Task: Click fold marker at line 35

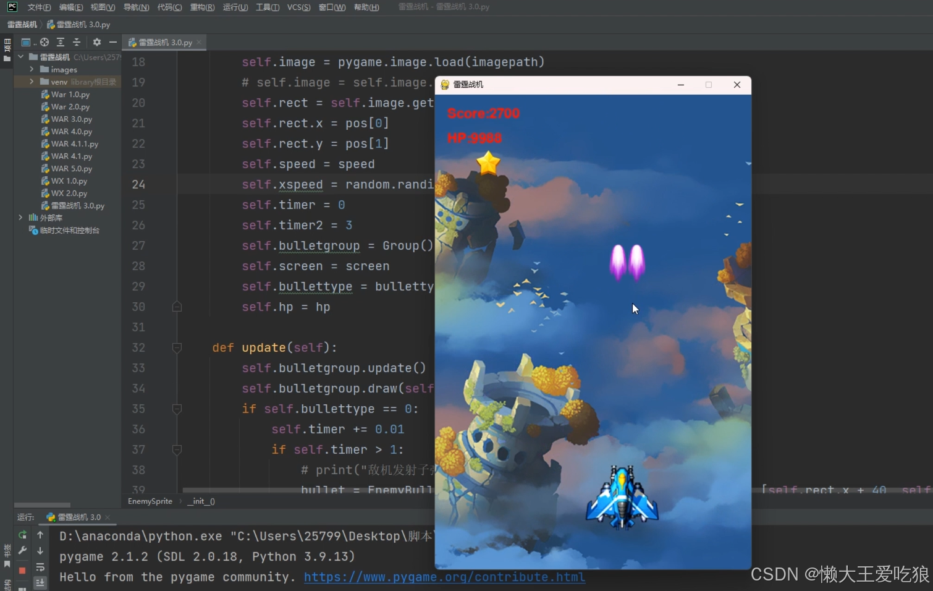Action: [x=177, y=409]
